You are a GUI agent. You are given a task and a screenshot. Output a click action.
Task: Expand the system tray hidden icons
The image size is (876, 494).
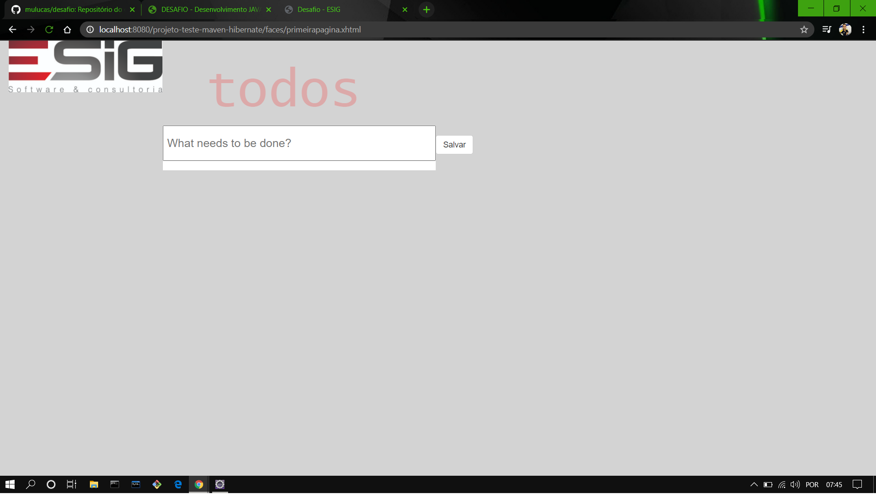pos(754,484)
